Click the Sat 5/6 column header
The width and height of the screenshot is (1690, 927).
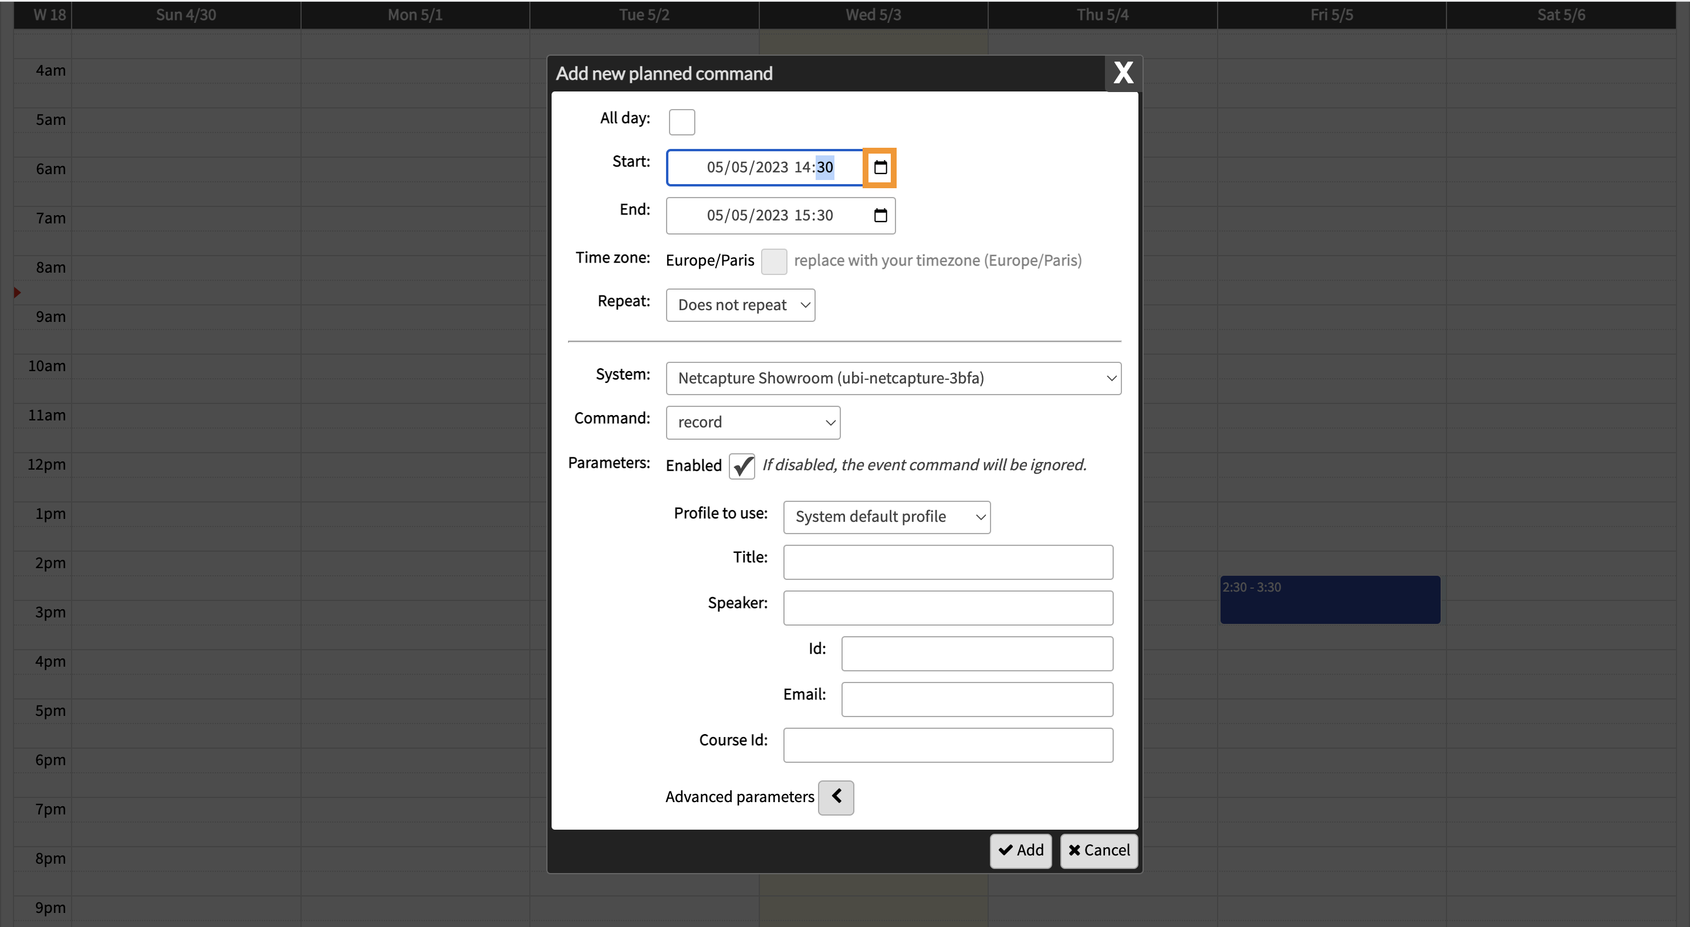pyautogui.click(x=1561, y=15)
